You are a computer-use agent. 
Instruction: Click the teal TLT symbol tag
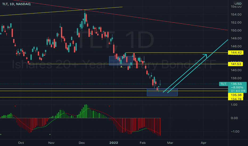click(x=223, y=84)
